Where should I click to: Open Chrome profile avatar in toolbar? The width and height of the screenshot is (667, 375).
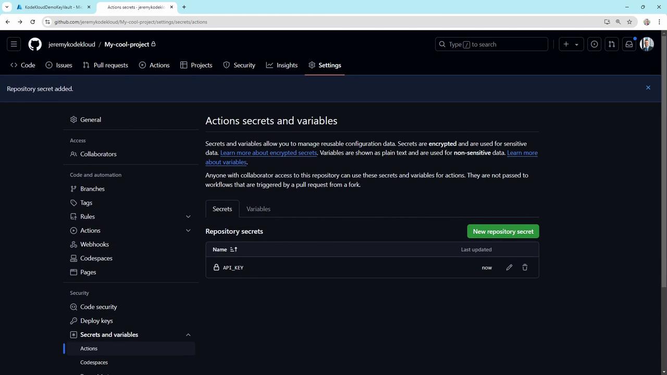pyautogui.click(x=647, y=22)
